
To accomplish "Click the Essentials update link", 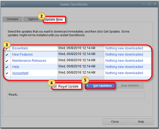I will [20, 48].
